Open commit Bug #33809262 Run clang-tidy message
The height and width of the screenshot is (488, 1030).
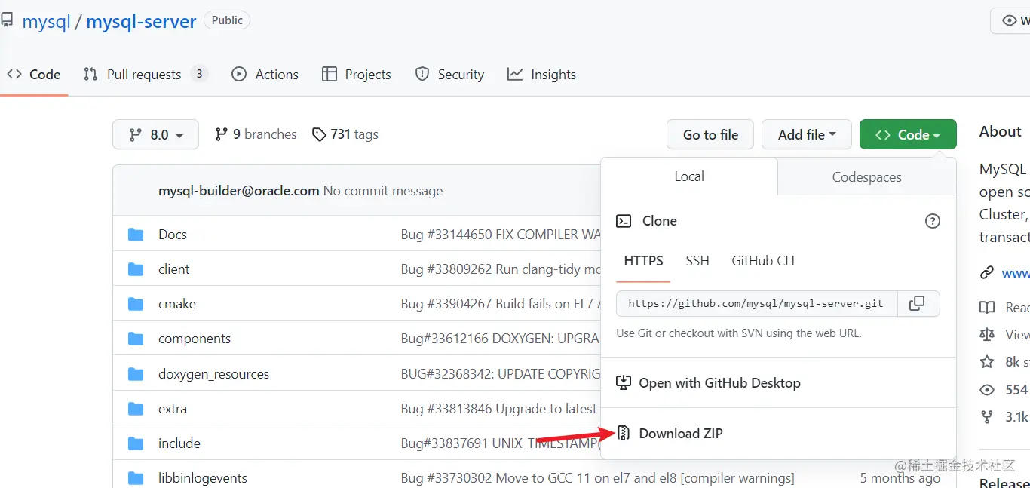pos(501,269)
